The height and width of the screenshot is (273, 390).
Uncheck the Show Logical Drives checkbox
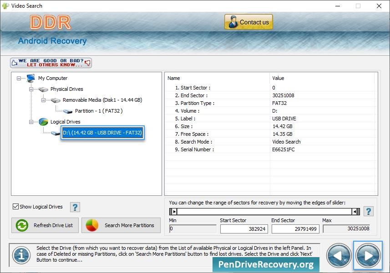click(x=16, y=207)
